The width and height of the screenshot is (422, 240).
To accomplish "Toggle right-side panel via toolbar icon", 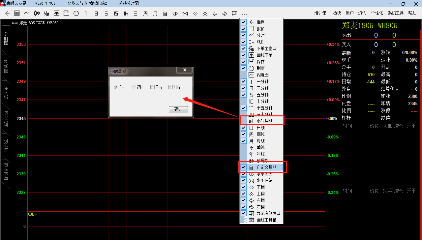I will tap(234, 14).
